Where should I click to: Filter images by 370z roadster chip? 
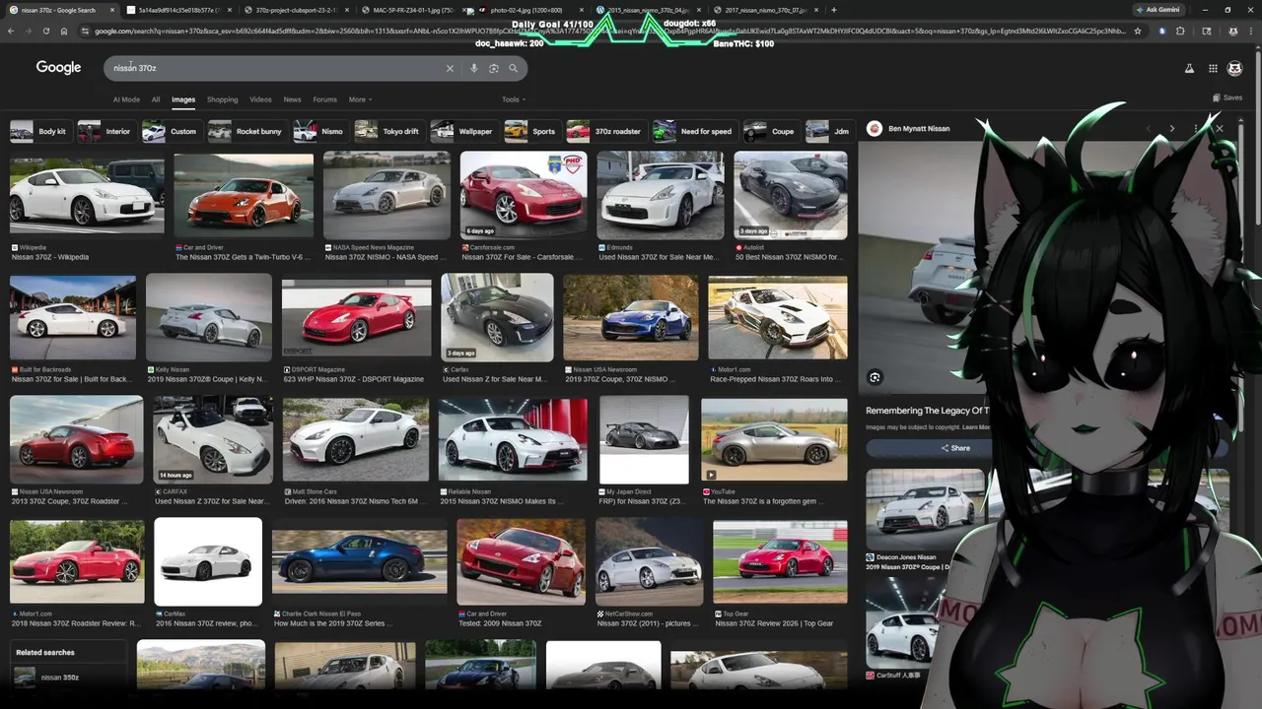(x=605, y=131)
